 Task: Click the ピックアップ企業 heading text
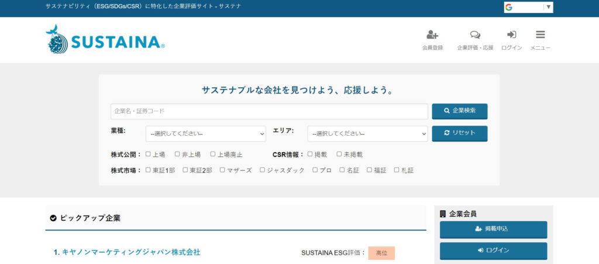[90, 218]
